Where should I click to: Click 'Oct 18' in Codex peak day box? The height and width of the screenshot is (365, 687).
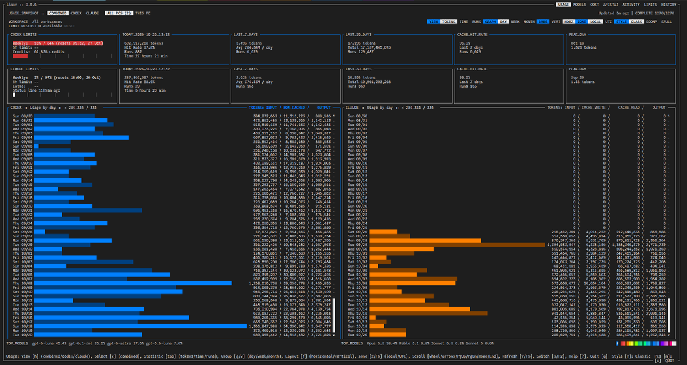tap(578, 43)
